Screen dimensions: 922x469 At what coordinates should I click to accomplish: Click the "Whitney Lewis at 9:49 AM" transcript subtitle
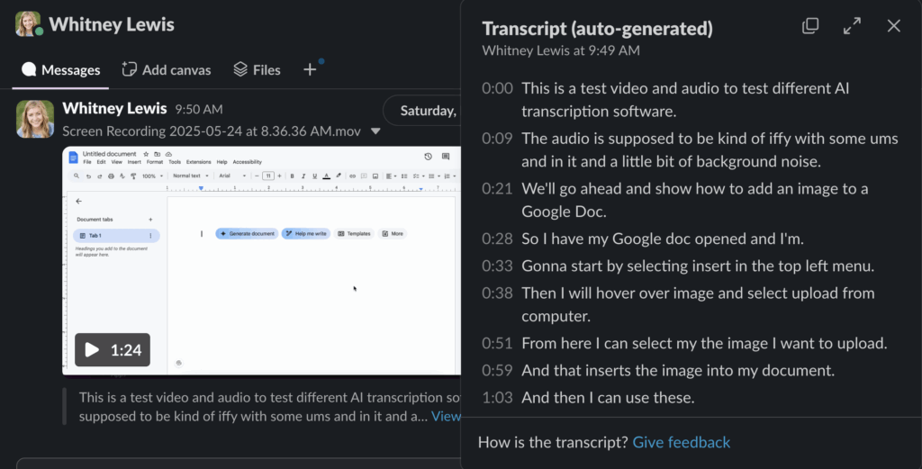pos(561,50)
